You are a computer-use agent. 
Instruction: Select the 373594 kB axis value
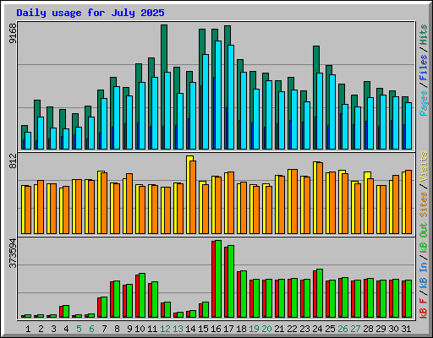click(x=13, y=253)
